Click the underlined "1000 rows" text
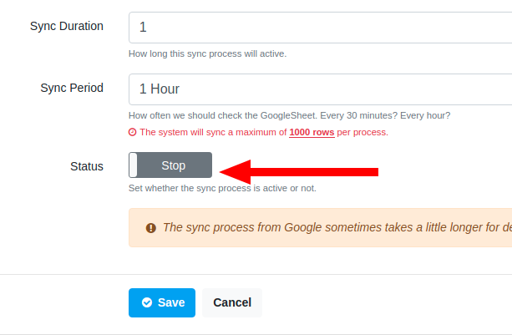Viewport: 512px width, 335px height. click(312, 132)
